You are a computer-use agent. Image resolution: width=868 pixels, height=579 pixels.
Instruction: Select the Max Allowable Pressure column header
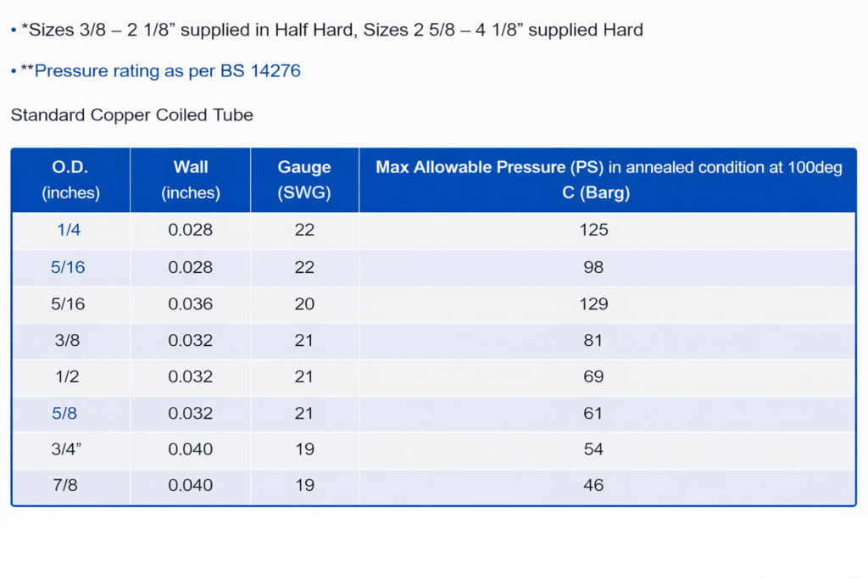[x=608, y=180]
